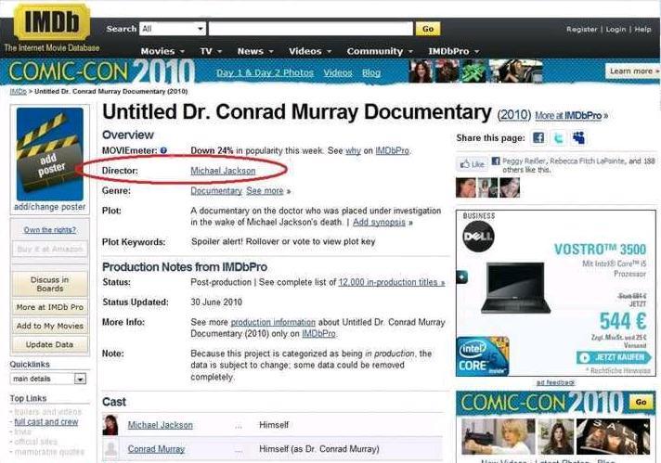661x463 pixels.
Task: Expand the Quicklinks main details dropdown
Action: [x=80, y=379]
